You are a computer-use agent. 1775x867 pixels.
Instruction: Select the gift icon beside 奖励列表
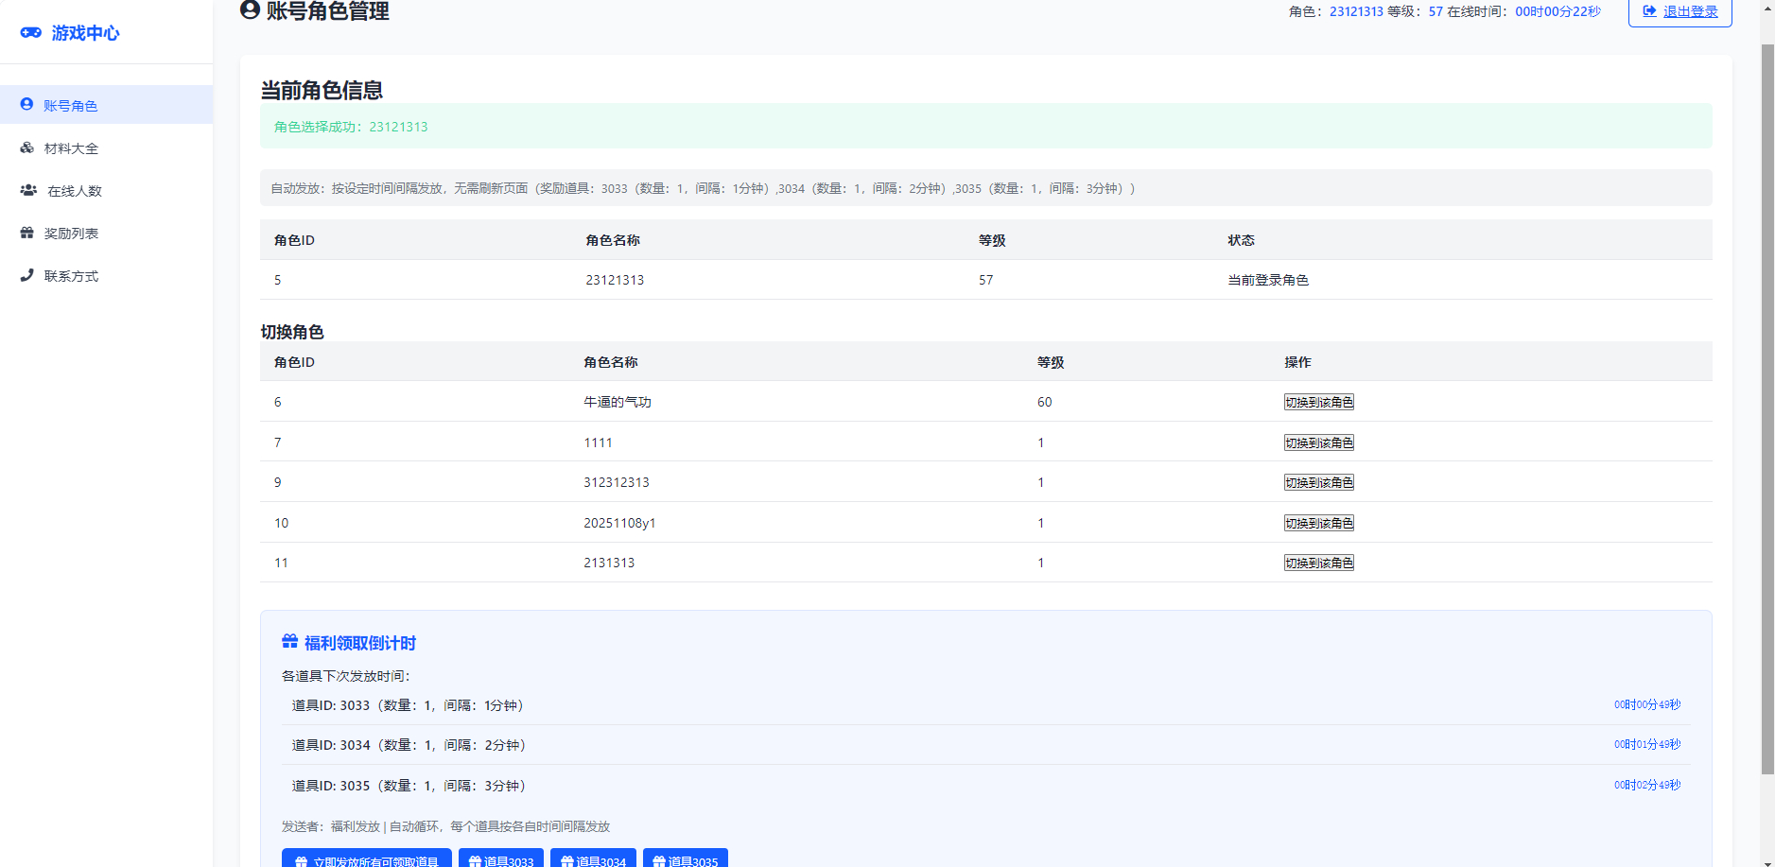[x=26, y=233]
